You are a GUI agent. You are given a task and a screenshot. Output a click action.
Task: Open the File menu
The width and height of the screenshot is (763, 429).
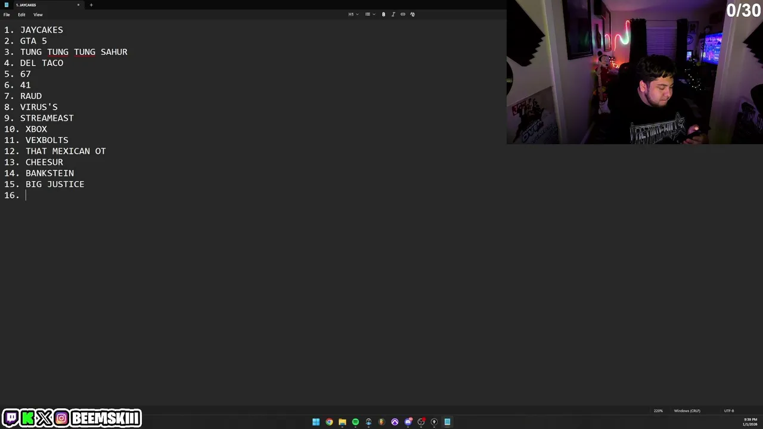point(7,14)
